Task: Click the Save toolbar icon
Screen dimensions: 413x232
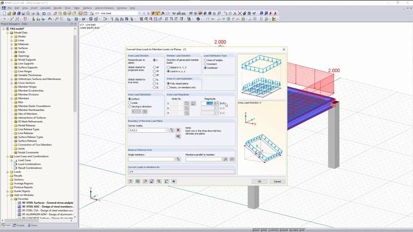Action: [23, 13]
